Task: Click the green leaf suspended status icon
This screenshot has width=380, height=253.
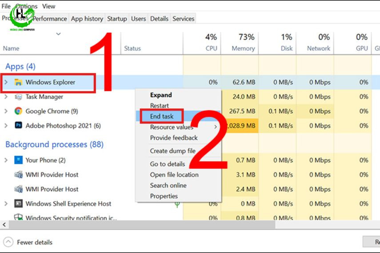Action: pos(177,205)
